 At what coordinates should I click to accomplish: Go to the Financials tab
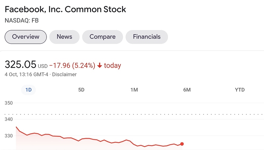point(147,37)
